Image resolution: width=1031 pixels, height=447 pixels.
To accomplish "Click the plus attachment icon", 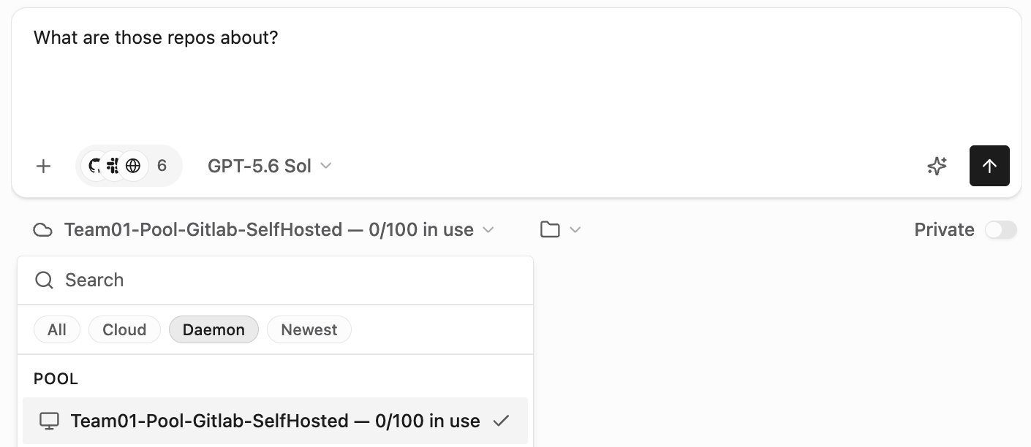I will point(43,166).
